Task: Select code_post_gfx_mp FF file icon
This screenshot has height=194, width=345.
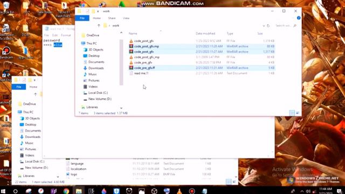Action: (x=131, y=57)
